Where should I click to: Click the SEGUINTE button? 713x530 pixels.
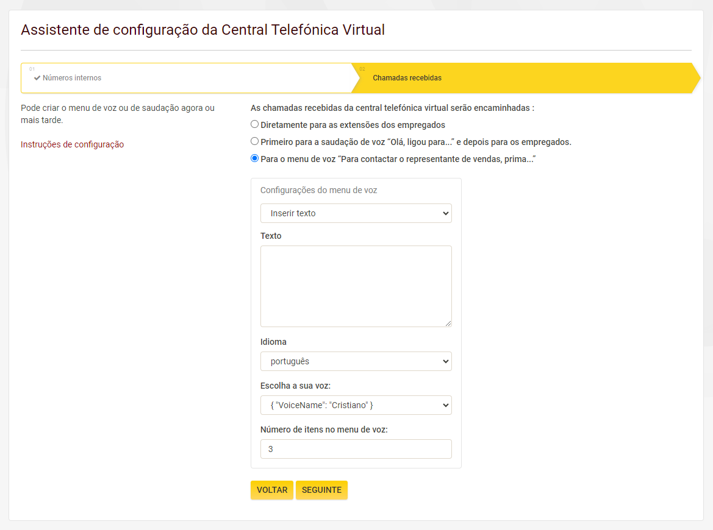click(321, 490)
